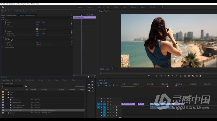
Task: Toggle Position animation stopwatch
Action: (5, 22)
